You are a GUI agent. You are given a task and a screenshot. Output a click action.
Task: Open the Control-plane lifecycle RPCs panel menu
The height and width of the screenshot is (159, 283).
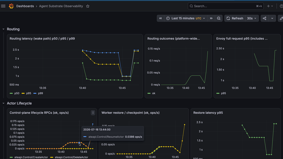(93, 113)
